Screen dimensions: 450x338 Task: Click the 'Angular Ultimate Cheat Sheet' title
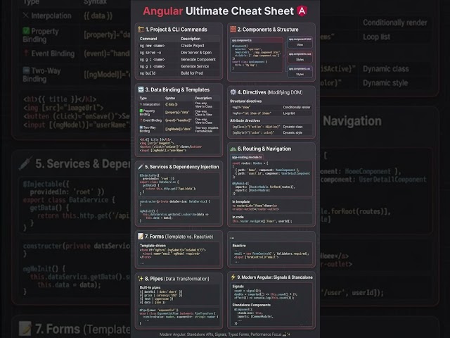(x=218, y=11)
